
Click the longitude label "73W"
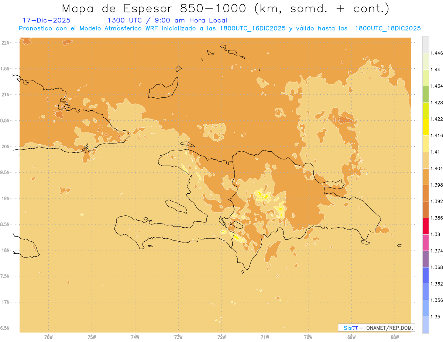pyautogui.click(x=178, y=337)
